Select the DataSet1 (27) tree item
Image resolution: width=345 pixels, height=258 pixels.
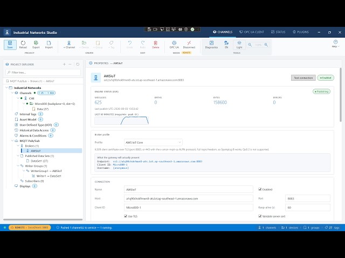(x=37, y=161)
